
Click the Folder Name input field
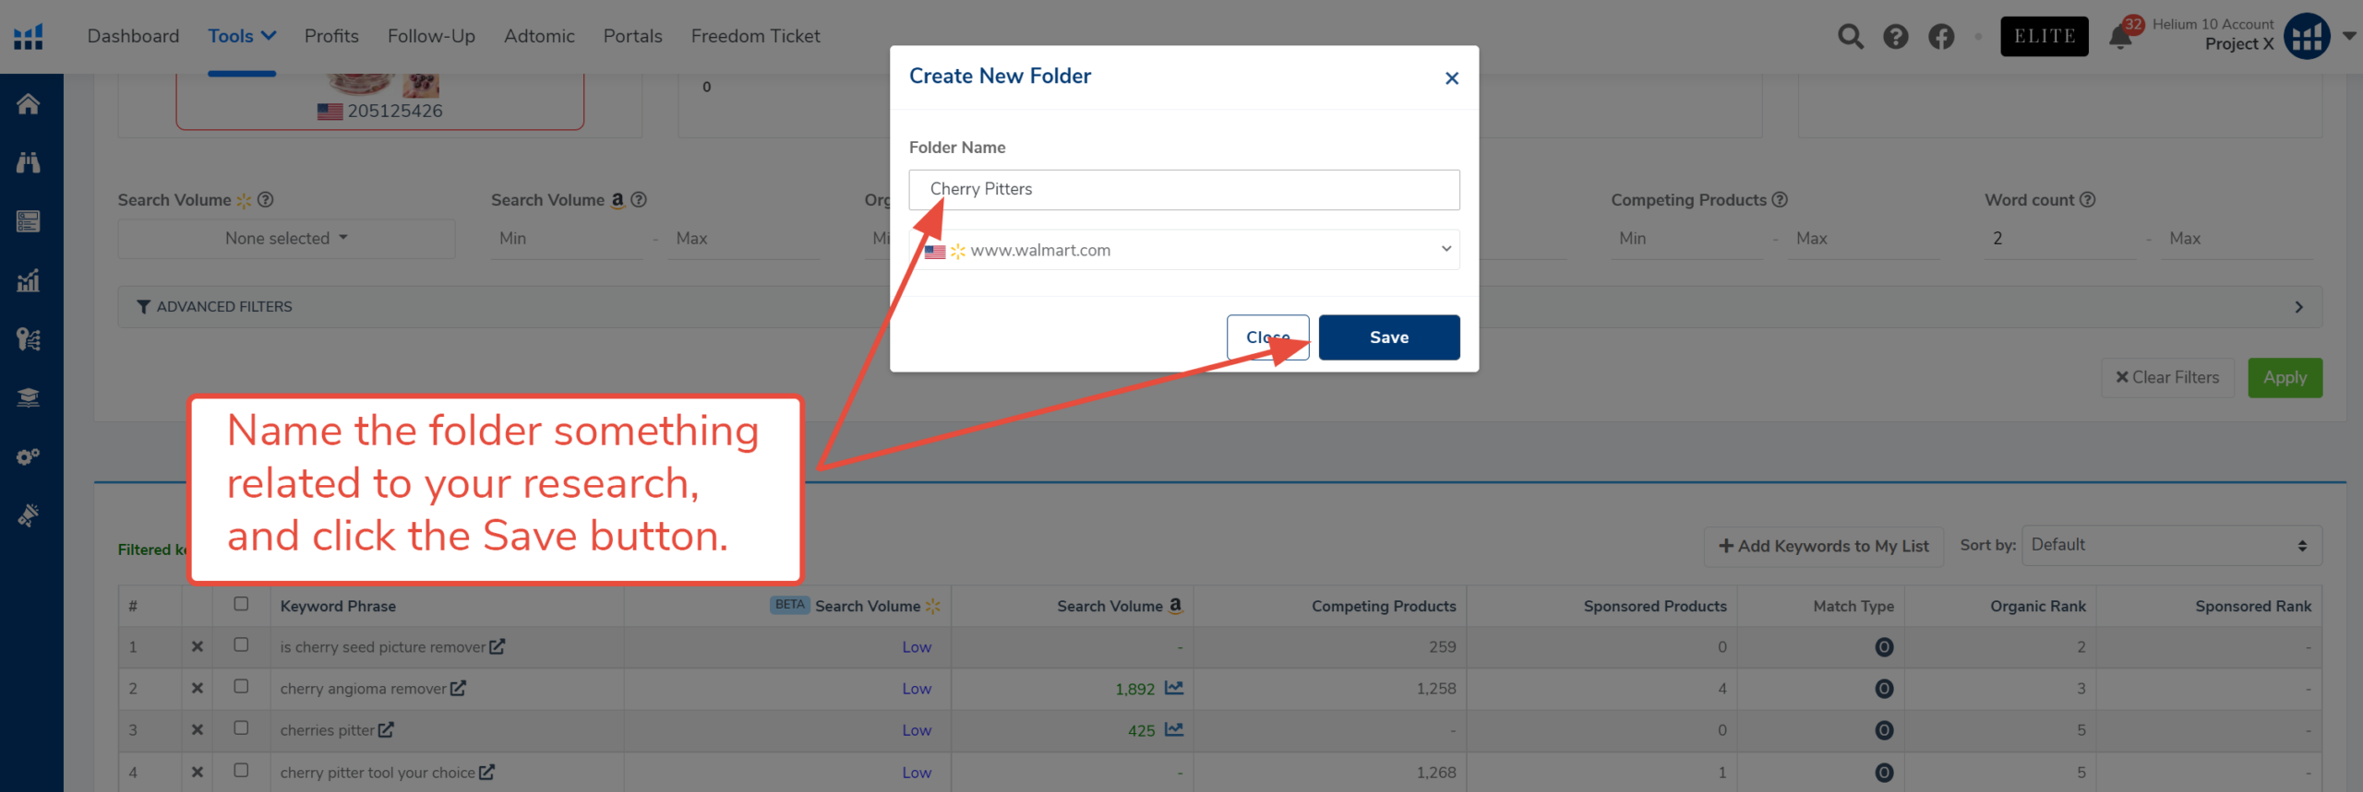1183,189
